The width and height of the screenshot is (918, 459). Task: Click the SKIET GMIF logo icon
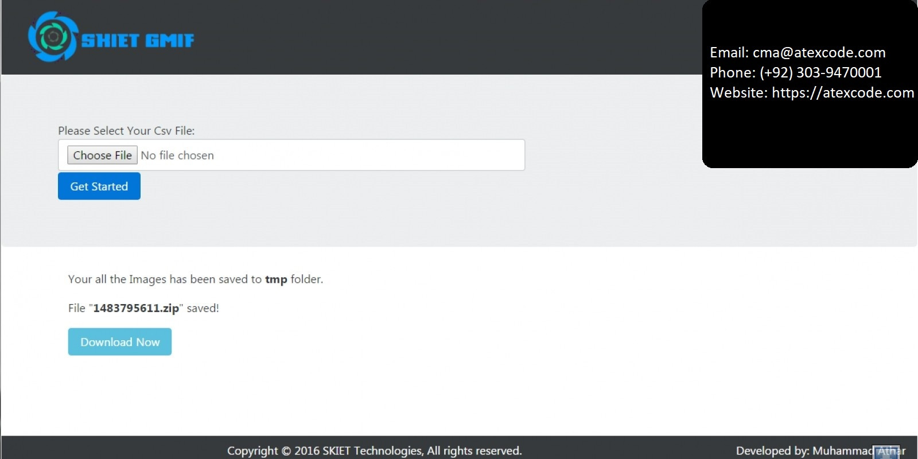point(52,37)
